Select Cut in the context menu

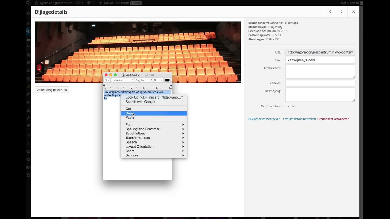tap(154, 109)
